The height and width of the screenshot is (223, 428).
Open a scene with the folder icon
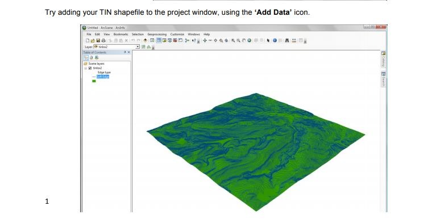pos(93,41)
